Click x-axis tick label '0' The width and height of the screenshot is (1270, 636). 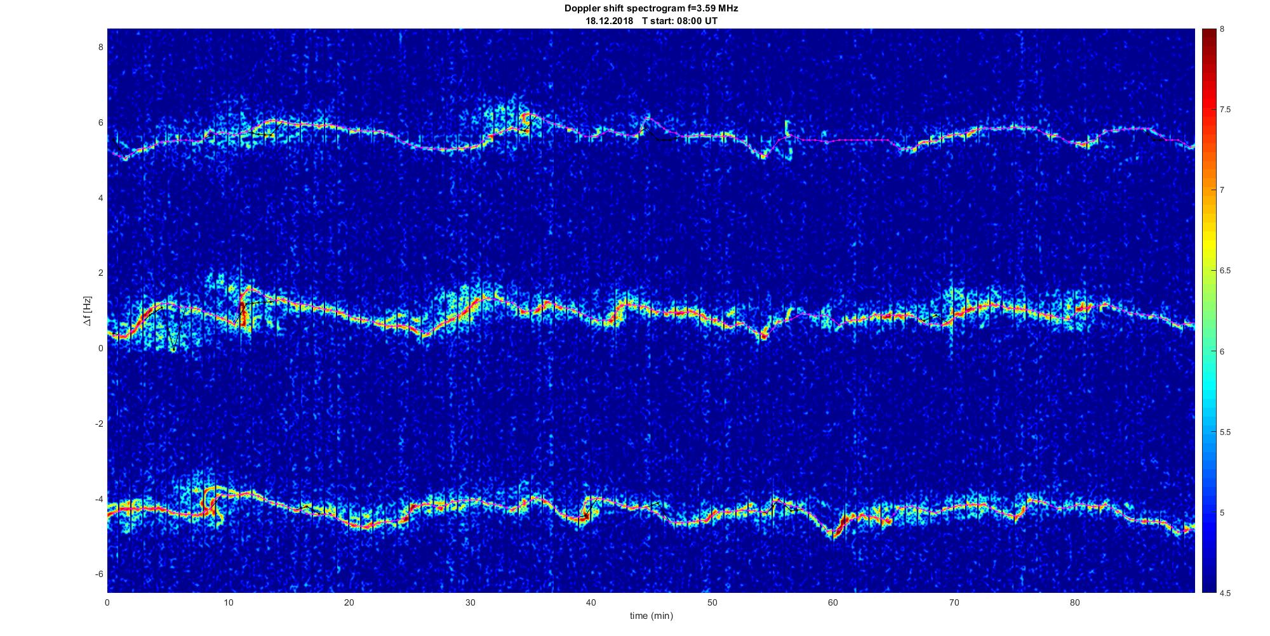[x=107, y=602]
